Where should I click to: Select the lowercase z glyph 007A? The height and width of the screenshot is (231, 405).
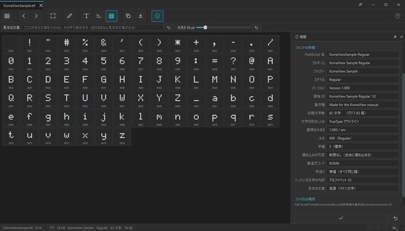click(x=122, y=137)
